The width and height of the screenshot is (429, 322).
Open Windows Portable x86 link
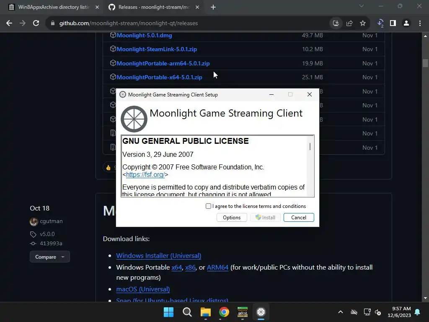click(191, 267)
